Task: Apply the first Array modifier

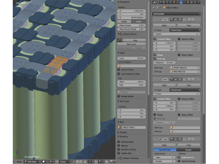Action: click(x=164, y=26)
